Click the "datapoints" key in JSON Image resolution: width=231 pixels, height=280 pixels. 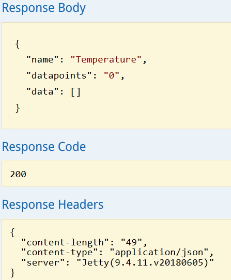tap(59, 75)
